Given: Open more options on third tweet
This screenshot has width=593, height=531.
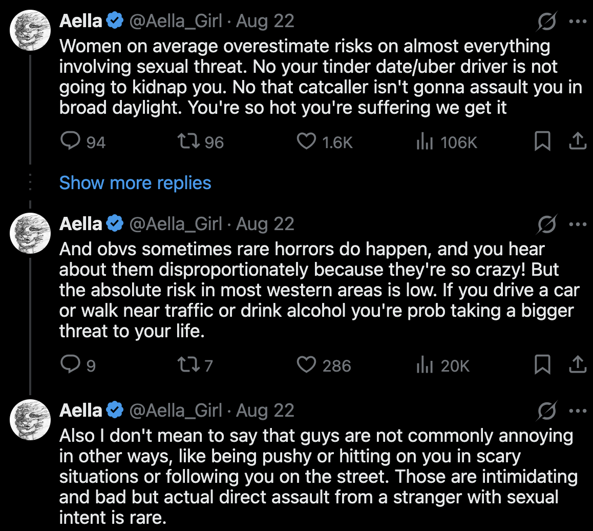Looking at the screenshot, I should click(578, 411).
